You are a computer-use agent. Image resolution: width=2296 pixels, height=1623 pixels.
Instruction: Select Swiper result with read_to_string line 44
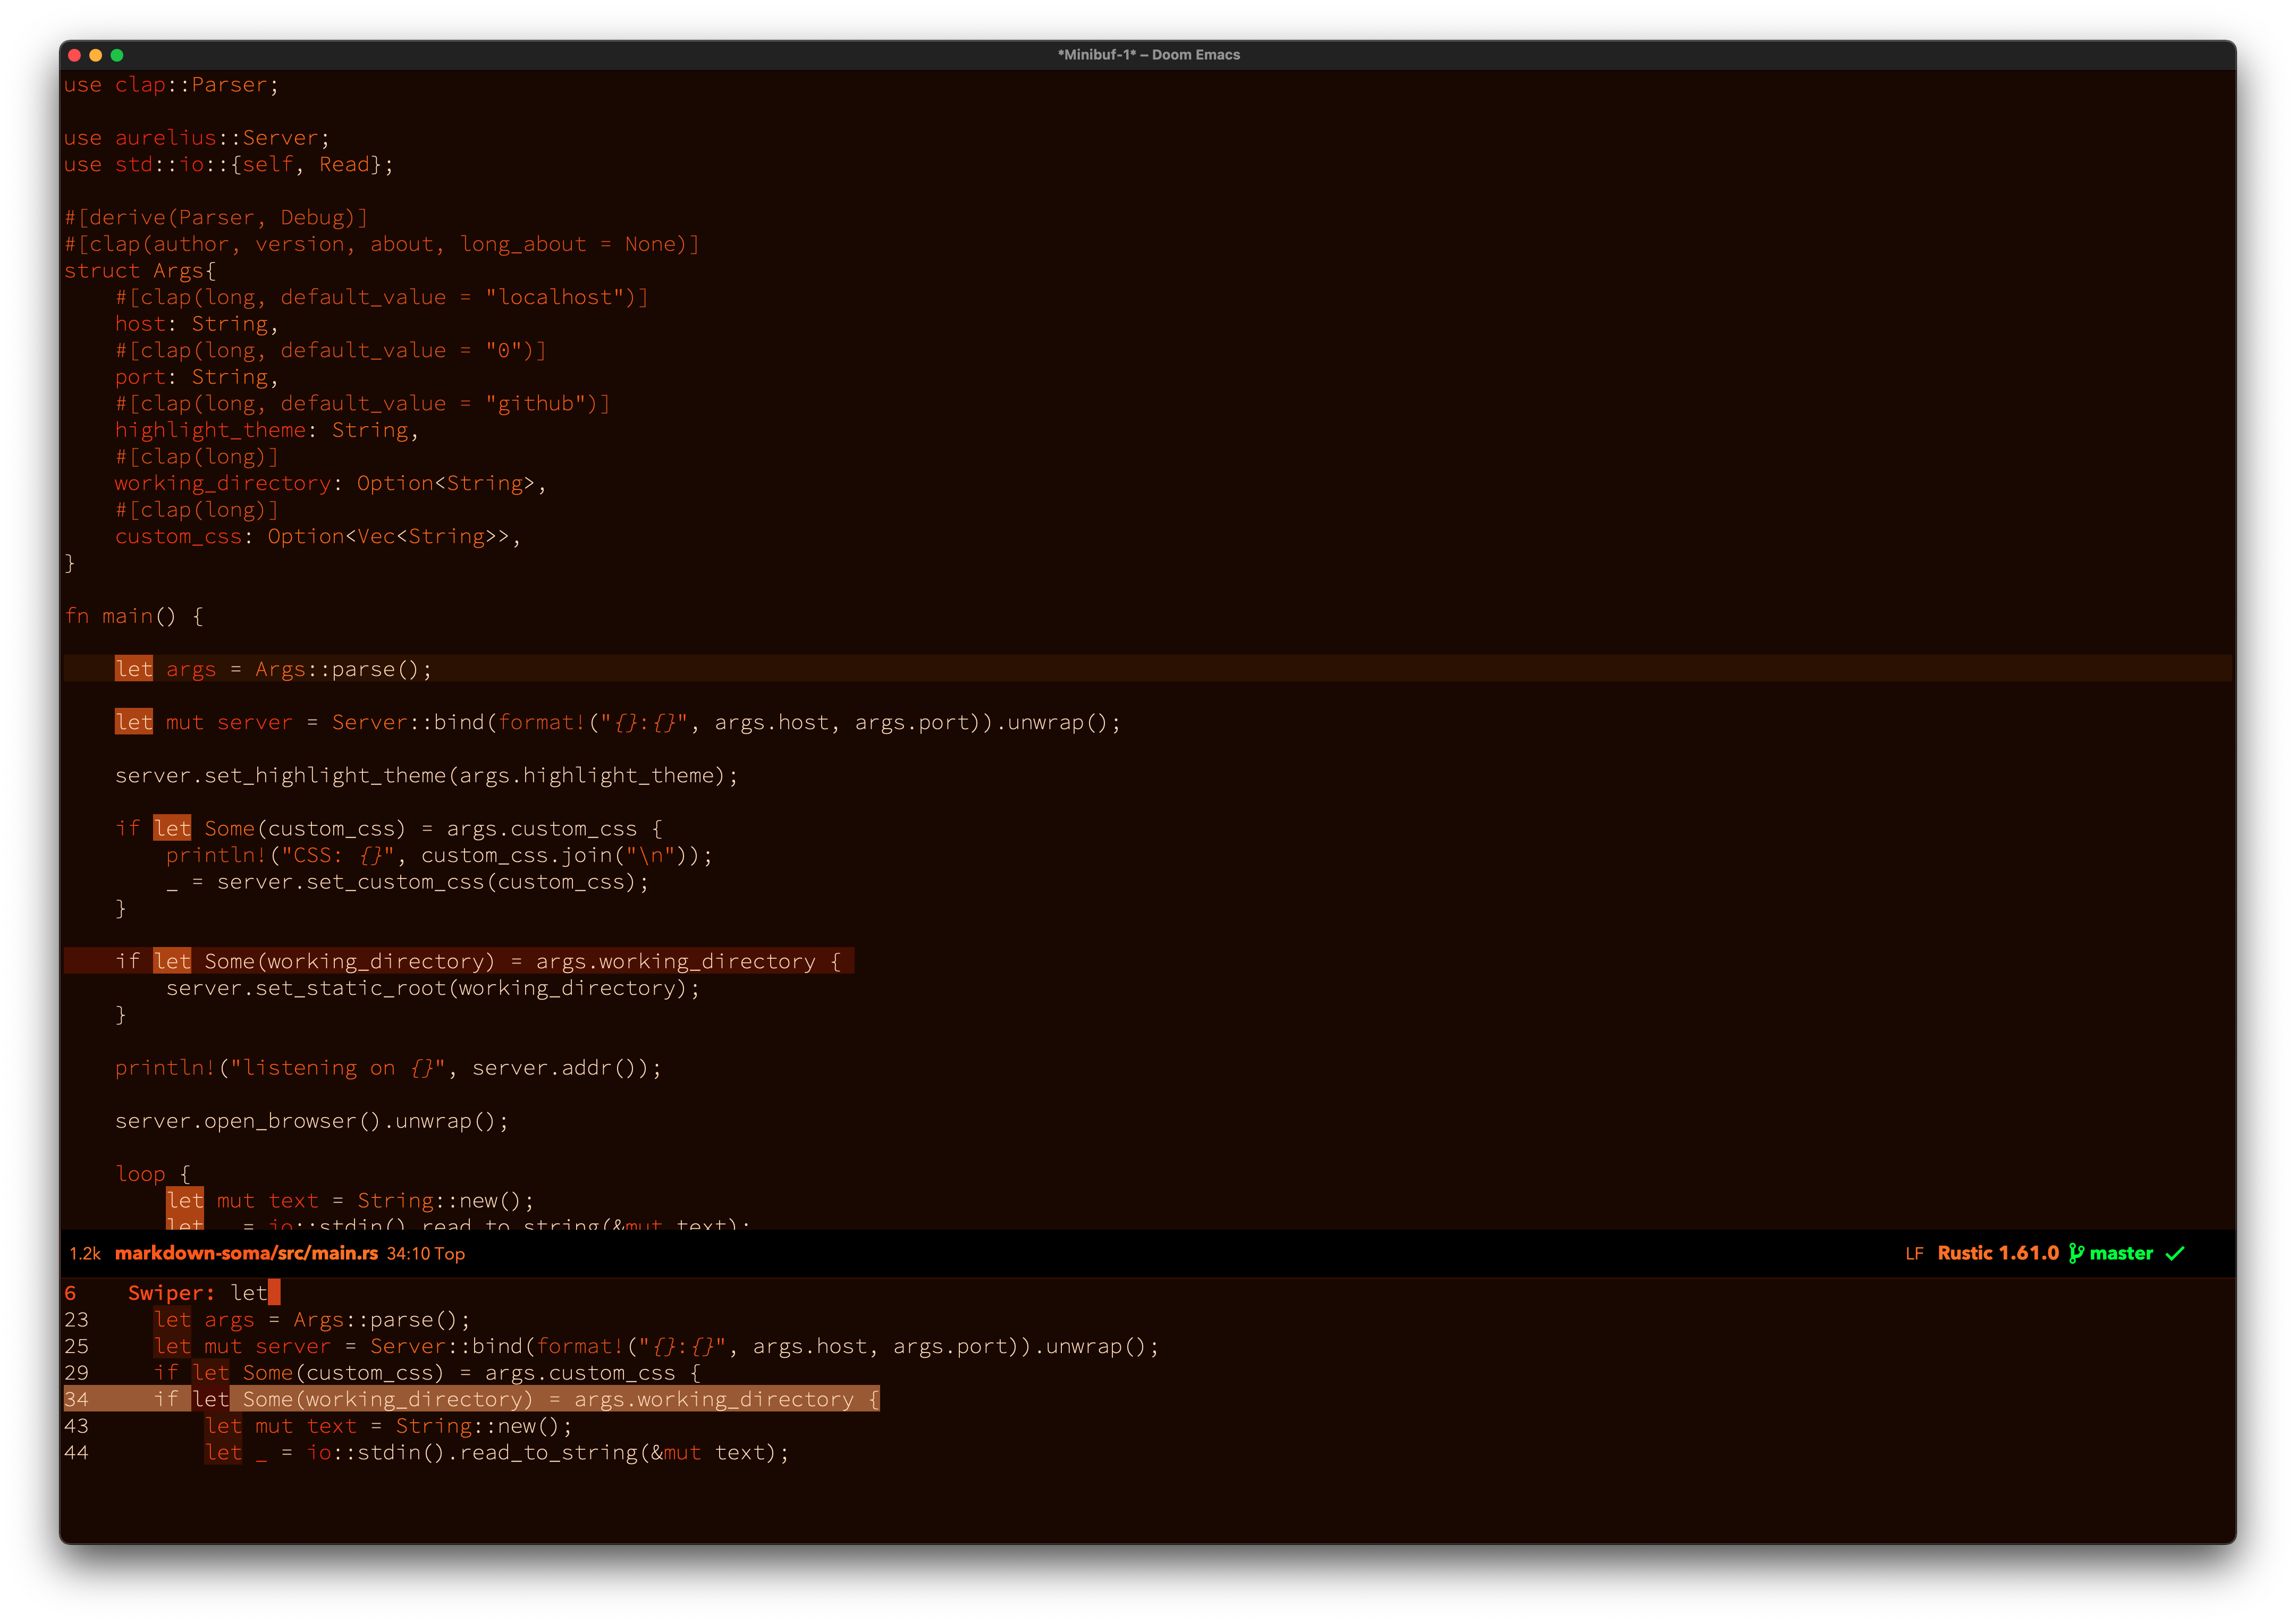496,1452
